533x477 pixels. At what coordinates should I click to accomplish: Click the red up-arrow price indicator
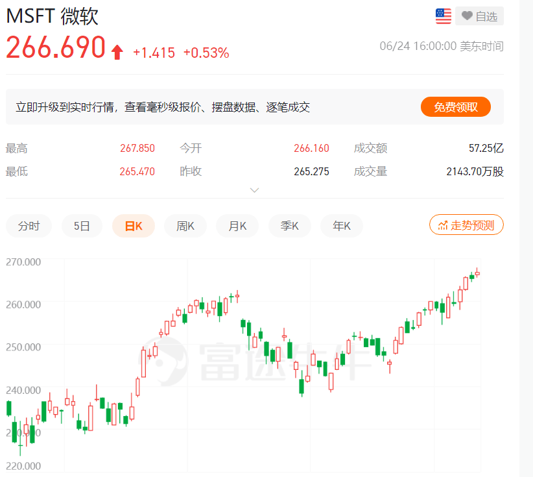[x=117, y=52]
